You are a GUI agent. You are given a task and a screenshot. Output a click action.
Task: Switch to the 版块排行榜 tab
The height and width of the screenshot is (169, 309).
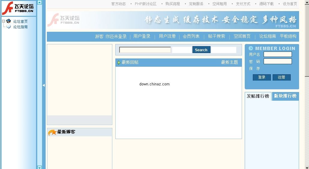[285, 96]
